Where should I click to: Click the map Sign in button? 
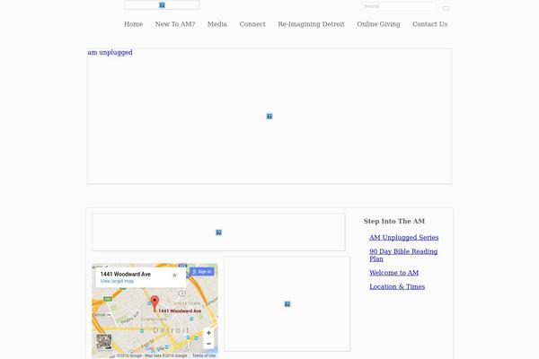(202, 272)
